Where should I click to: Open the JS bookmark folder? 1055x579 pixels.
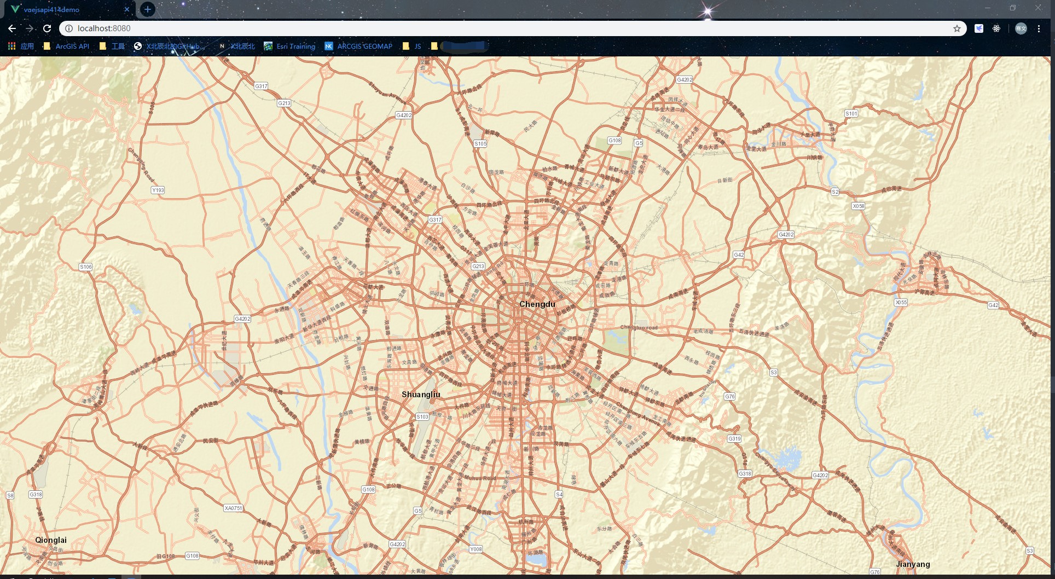click(x=411, y=47)
